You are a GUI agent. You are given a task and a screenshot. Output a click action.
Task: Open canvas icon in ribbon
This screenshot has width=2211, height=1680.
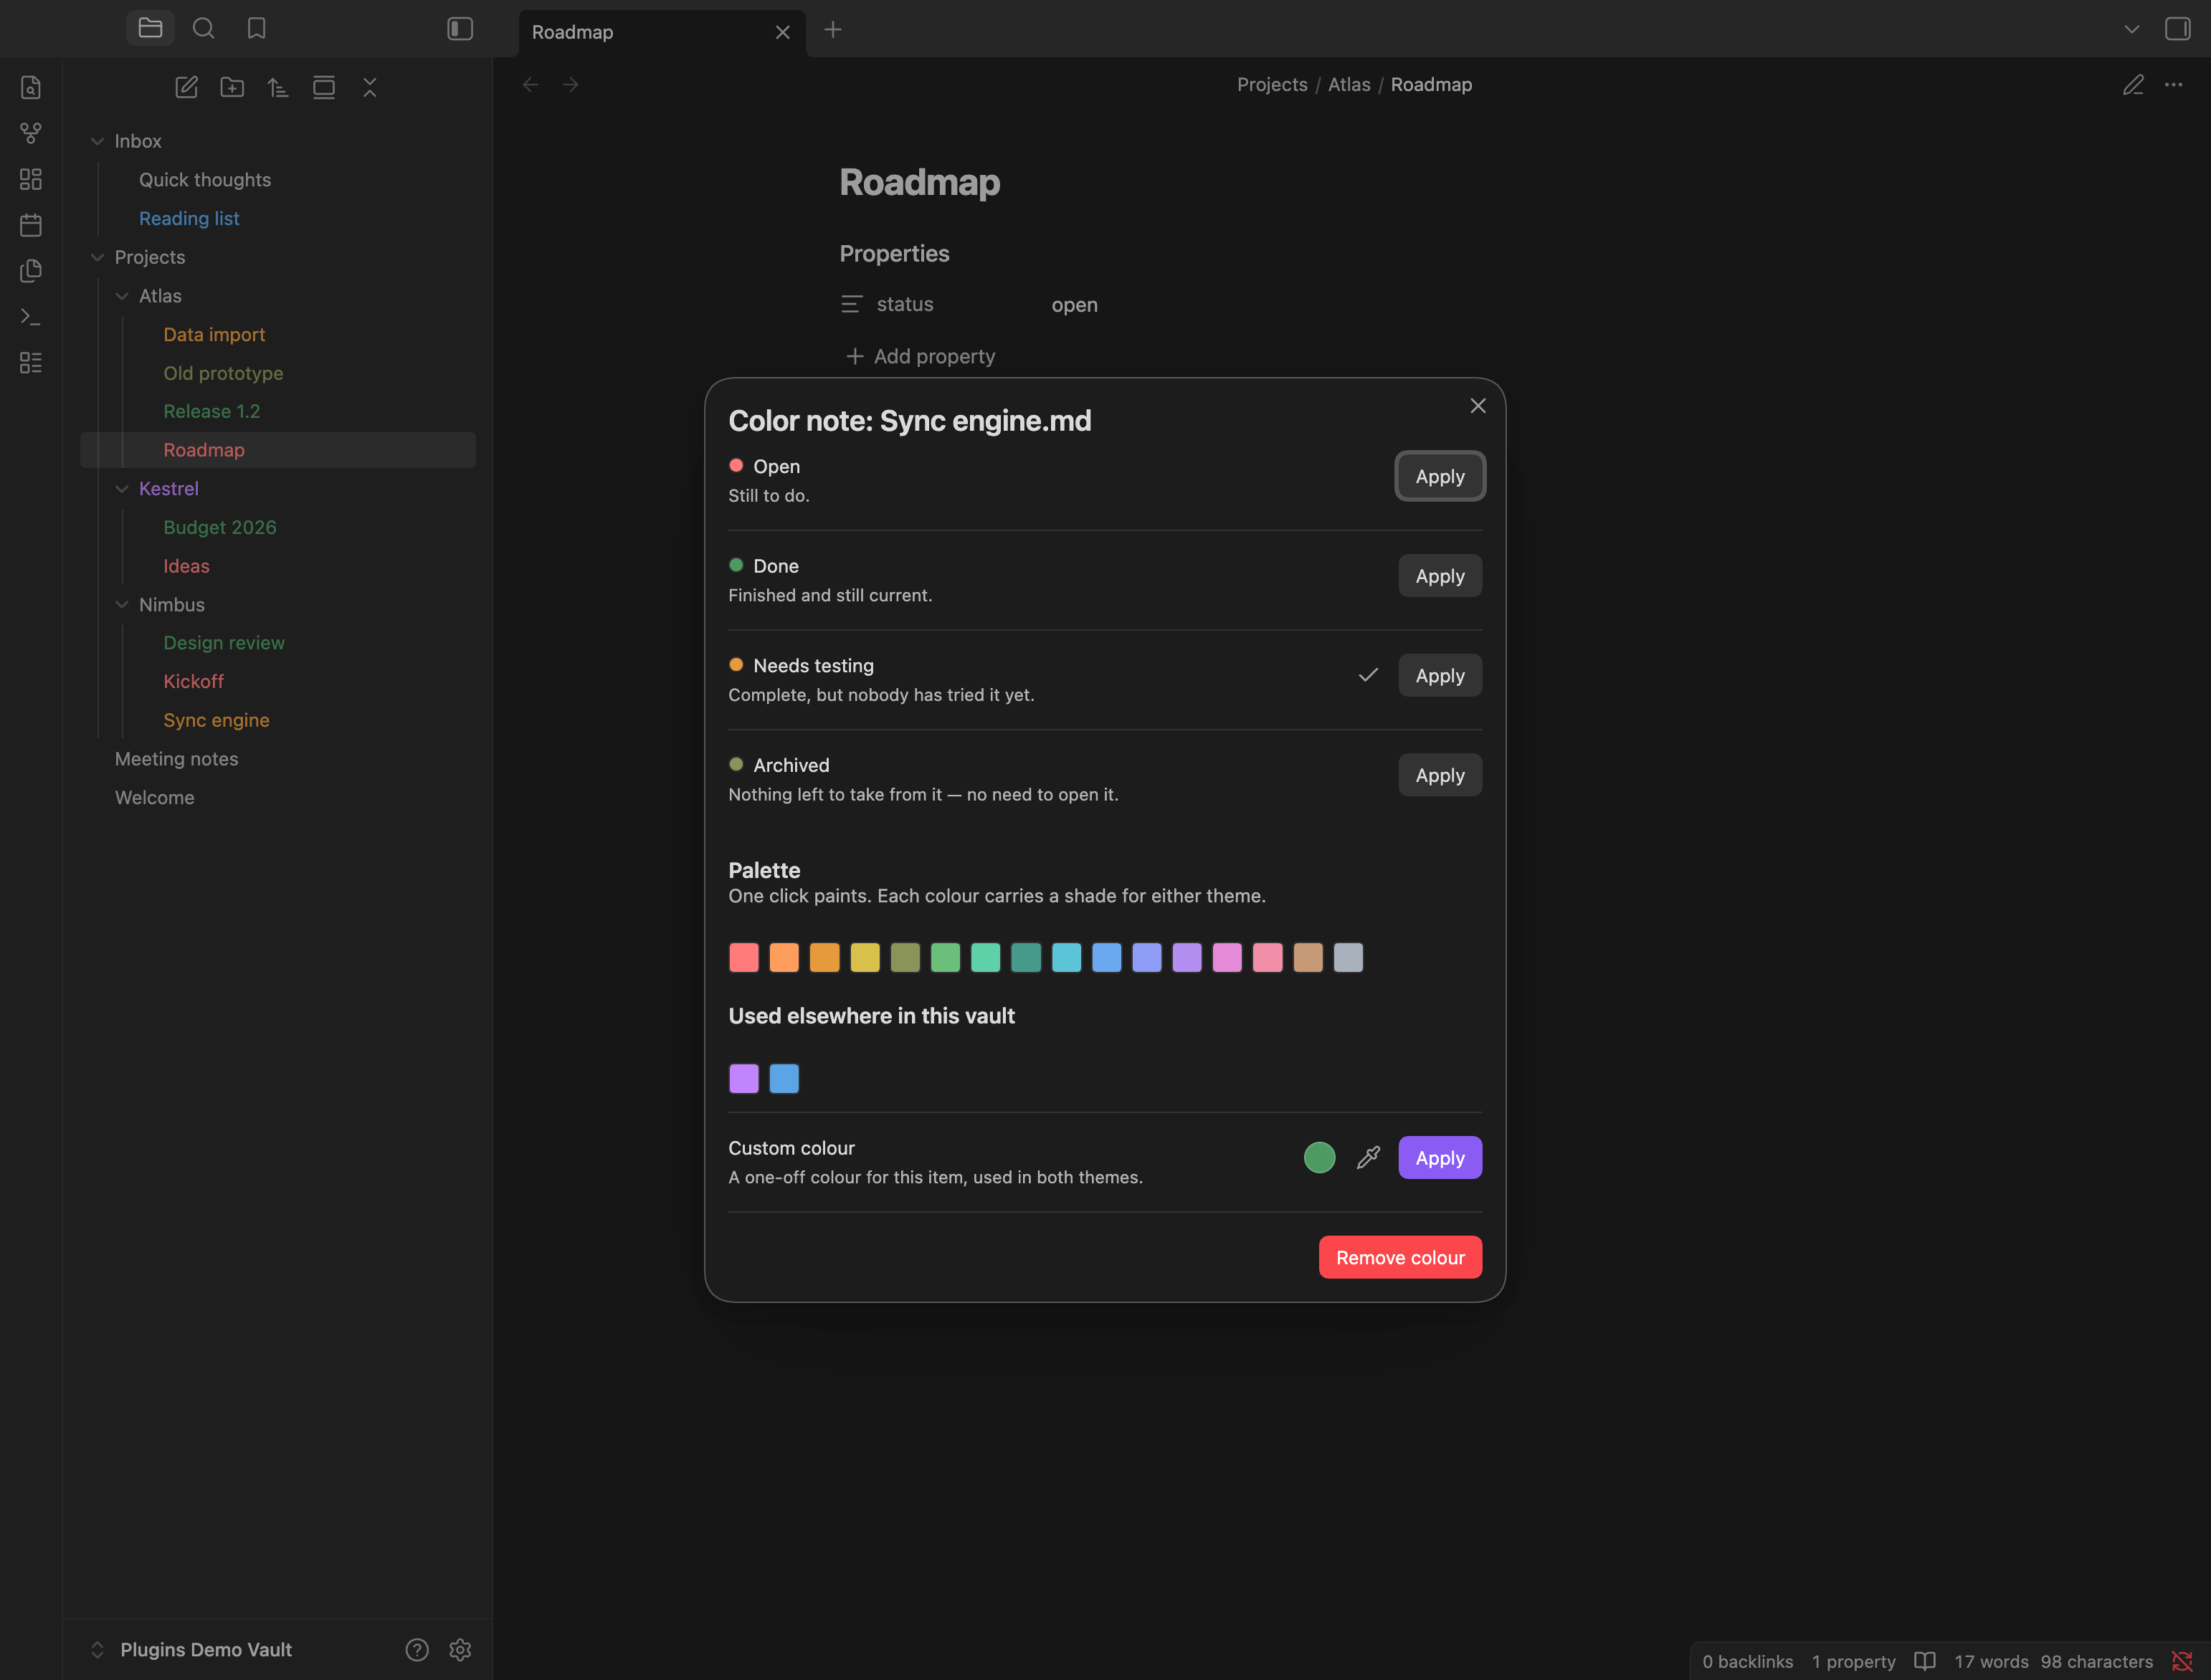31,179
